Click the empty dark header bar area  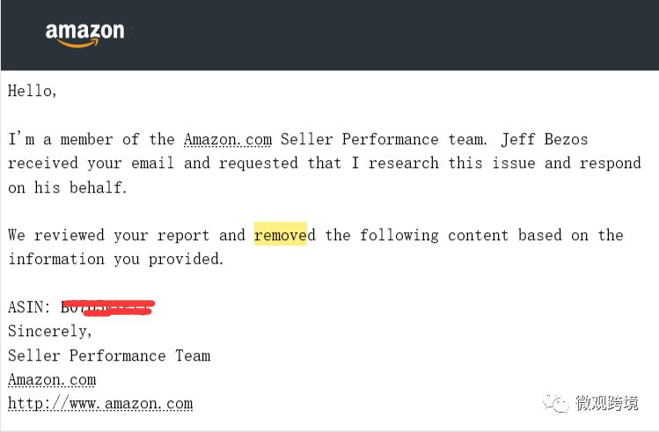pyautogui.click(x=396, y=35)
